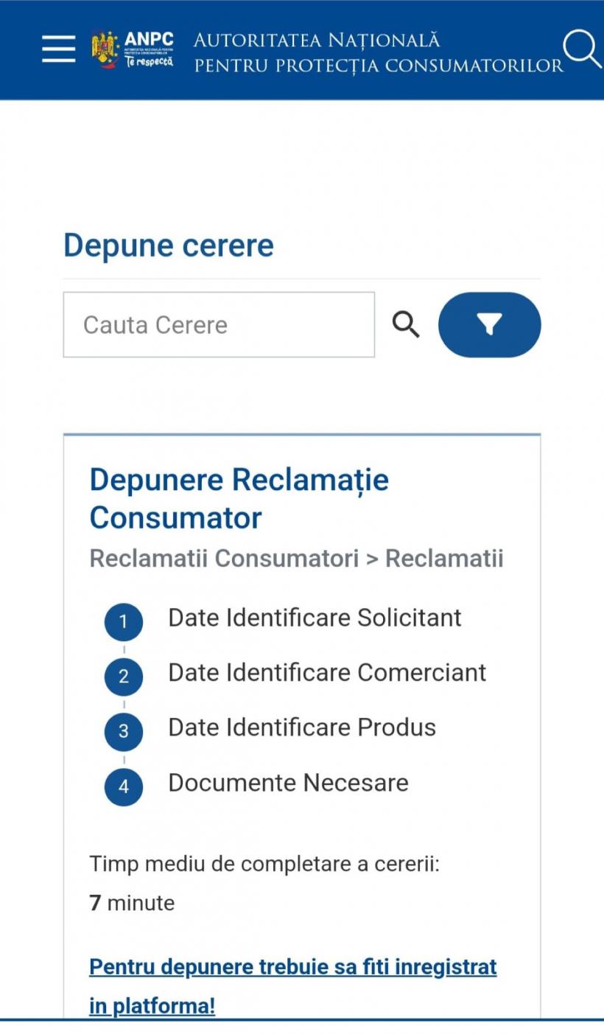Click Date Identificare Solicitant step label
This screenshot has height=1034, width=604.
click(x=315, y=618)
